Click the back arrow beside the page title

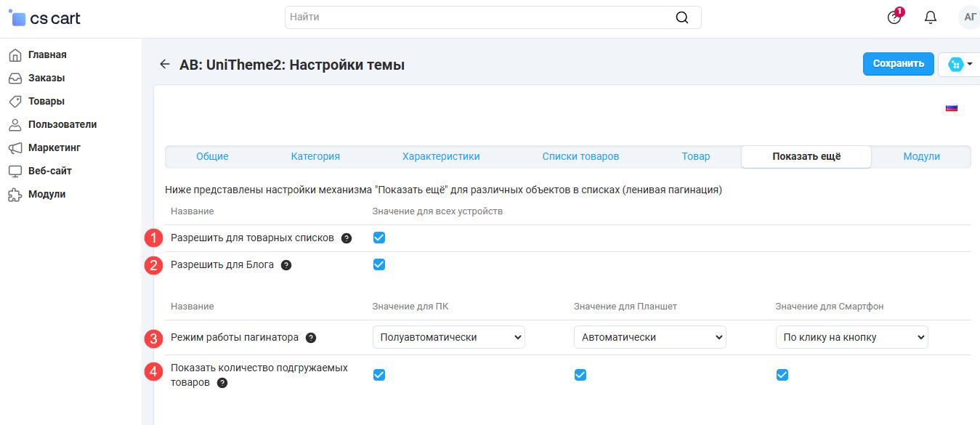165,65
